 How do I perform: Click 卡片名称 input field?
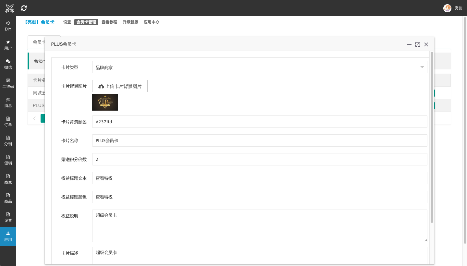pos(260,140)
